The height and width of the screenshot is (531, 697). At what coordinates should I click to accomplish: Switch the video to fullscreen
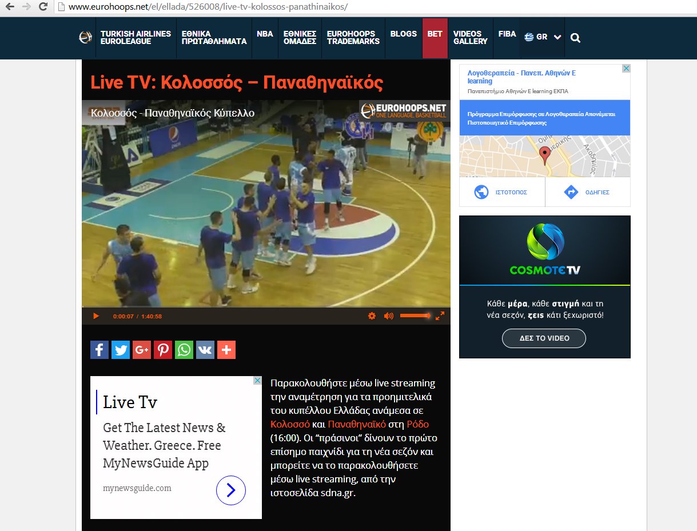coord(440,316)
